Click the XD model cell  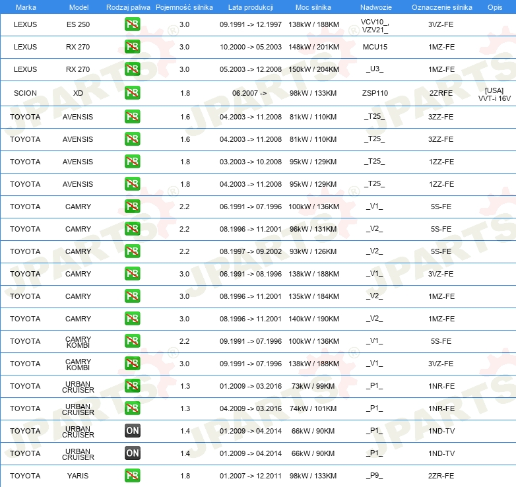point(78,93)
